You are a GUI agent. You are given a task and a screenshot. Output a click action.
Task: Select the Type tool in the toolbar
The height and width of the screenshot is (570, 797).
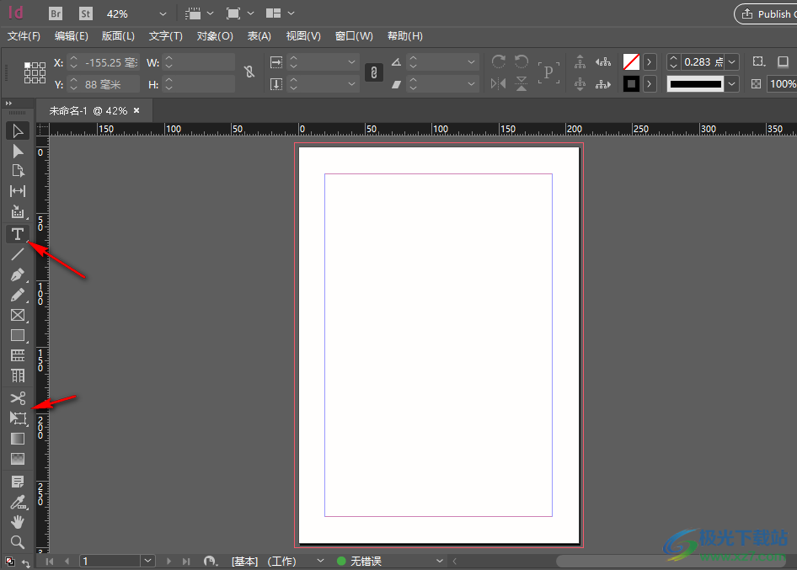(x=18, y=234)
